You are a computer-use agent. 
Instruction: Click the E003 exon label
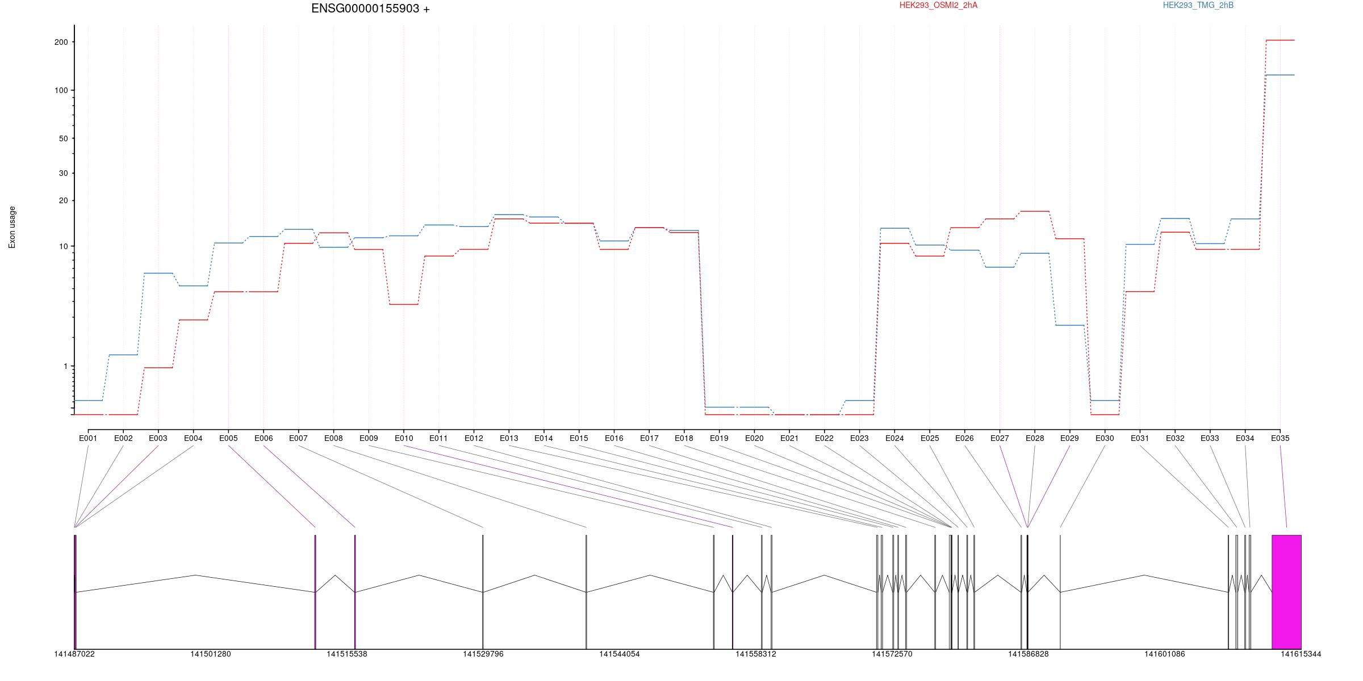coord(158,438)
